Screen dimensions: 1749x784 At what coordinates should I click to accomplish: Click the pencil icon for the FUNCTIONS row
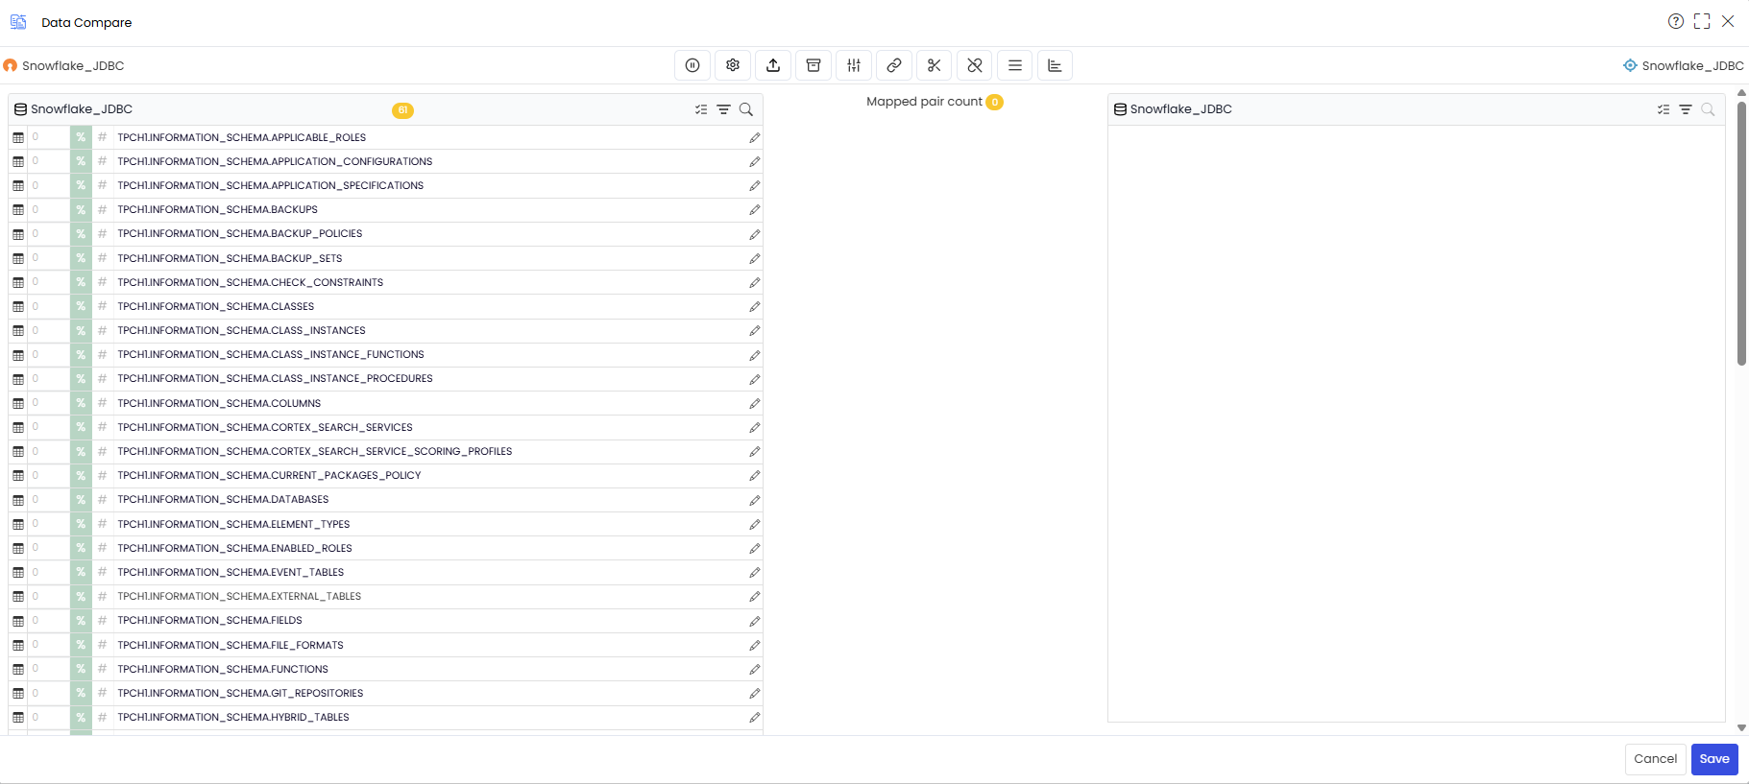coord(755,670)
